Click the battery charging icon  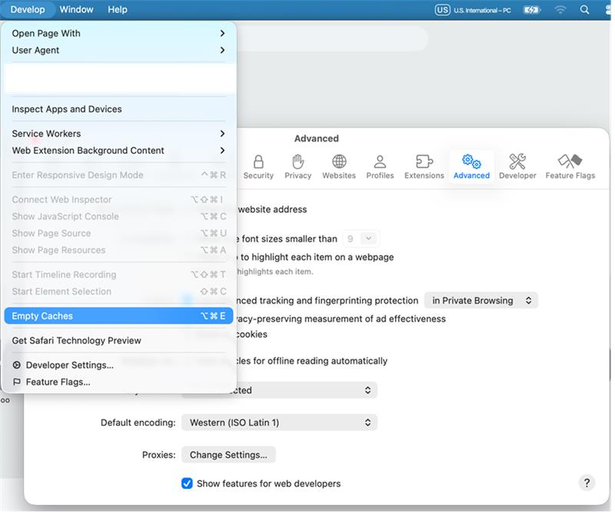[x=532, y=10]
